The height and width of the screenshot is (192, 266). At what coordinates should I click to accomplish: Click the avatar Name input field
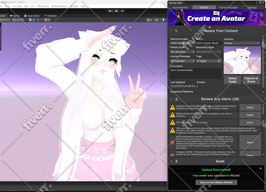pyautogui.click(x=208, y=43)
